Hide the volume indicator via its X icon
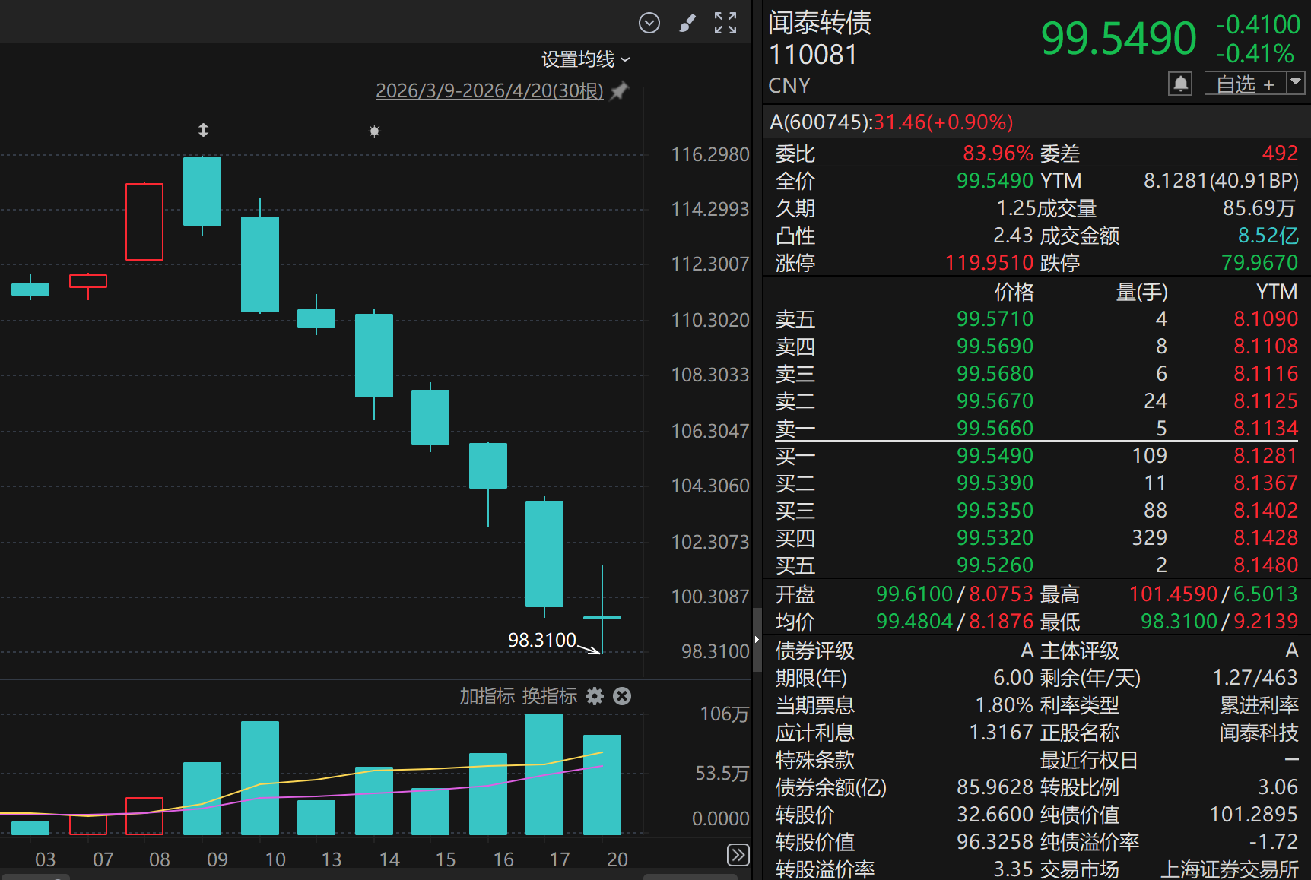The height and width of the screenshot is (880, 1311). pyautogui.click(x=621, y=695)
